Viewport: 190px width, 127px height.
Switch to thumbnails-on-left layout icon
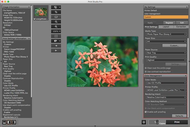coord(9,122)
